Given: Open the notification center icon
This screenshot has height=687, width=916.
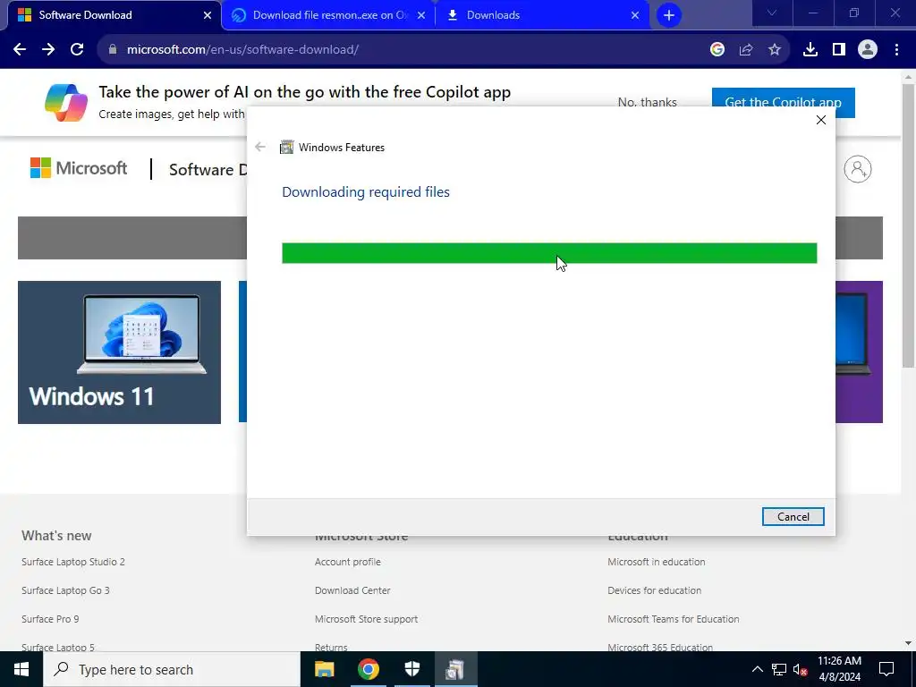Looking at the screenshot, I should [886, 669].
